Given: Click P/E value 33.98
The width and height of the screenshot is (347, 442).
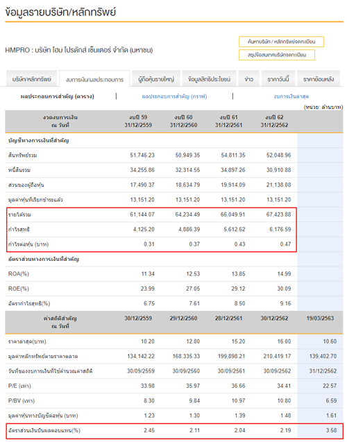Looking at the screenshot, I should coord(148,386).
